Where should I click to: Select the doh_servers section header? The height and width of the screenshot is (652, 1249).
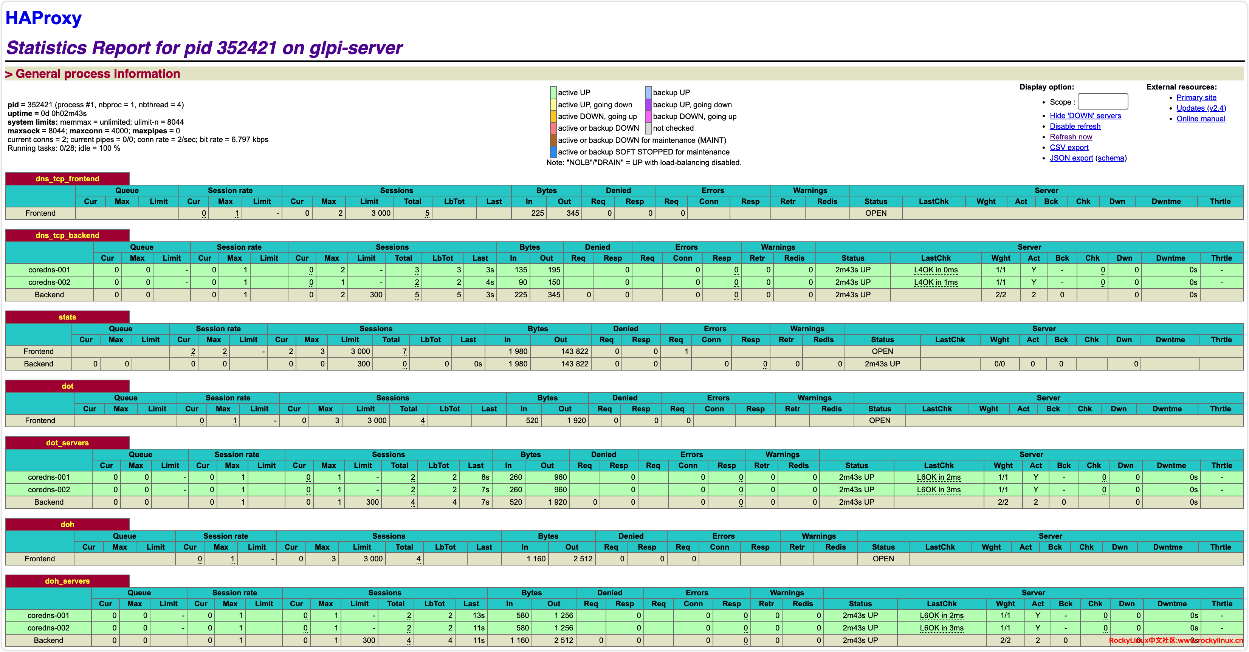pos(67,581)
